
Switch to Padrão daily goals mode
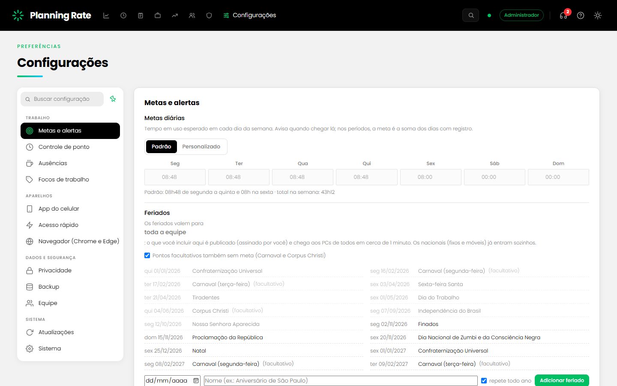coord(161,147)
